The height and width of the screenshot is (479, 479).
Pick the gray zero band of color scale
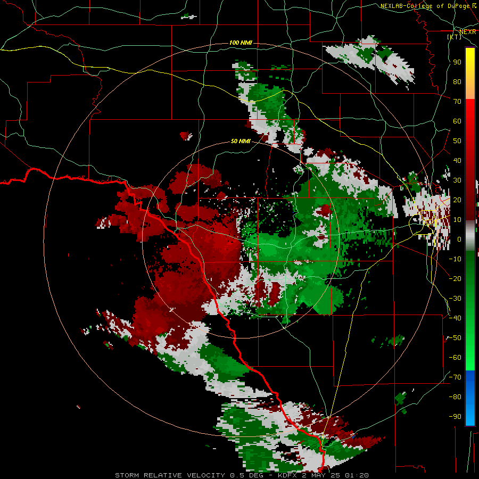[x=470, y=236]
